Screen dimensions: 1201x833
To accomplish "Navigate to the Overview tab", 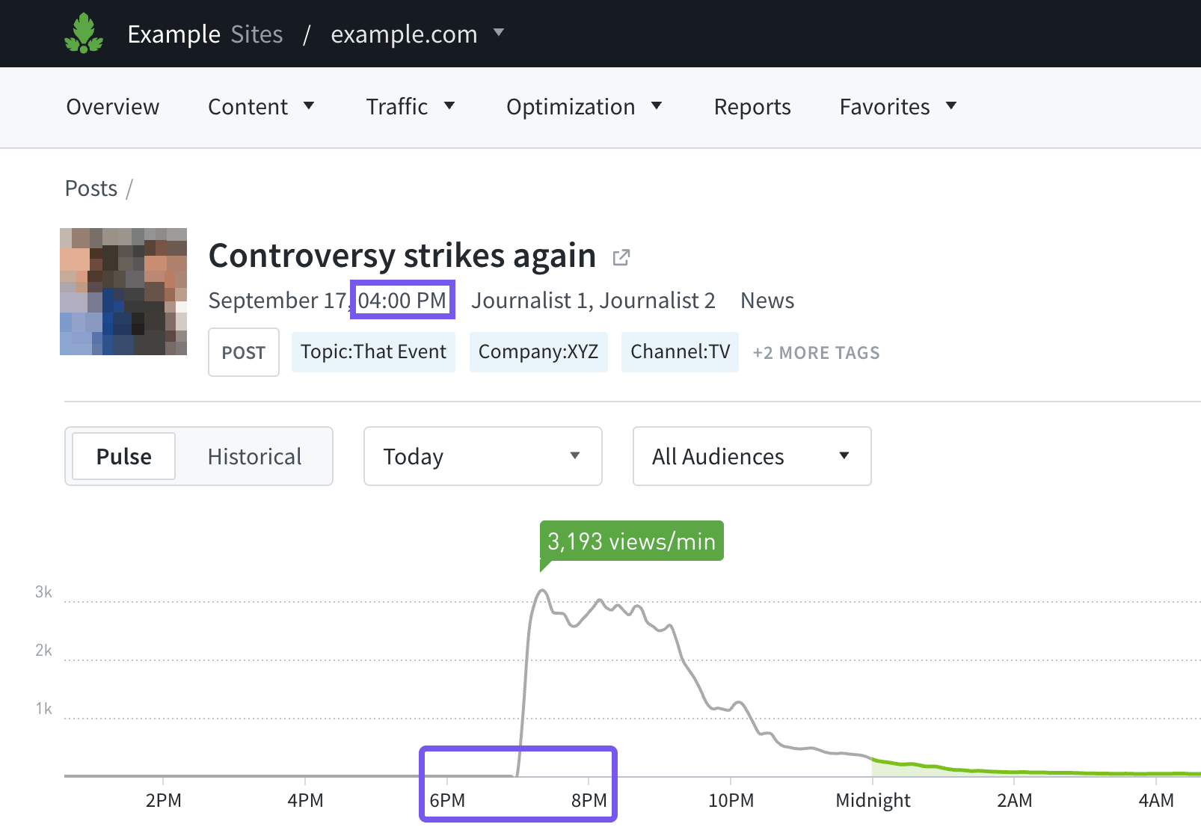I will (x=113, y=107).
